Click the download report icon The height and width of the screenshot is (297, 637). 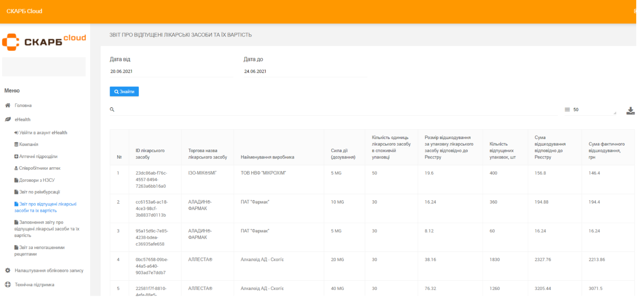click(x=630, y=111)
